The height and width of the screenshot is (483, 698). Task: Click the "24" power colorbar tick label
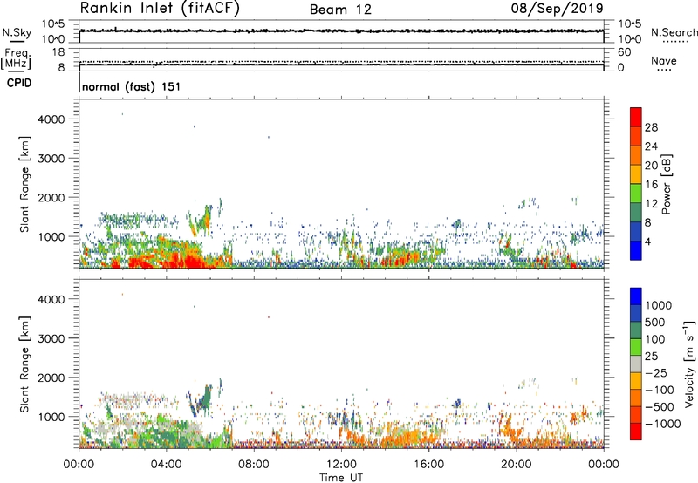pyautogui.click(x=651, y=146)
